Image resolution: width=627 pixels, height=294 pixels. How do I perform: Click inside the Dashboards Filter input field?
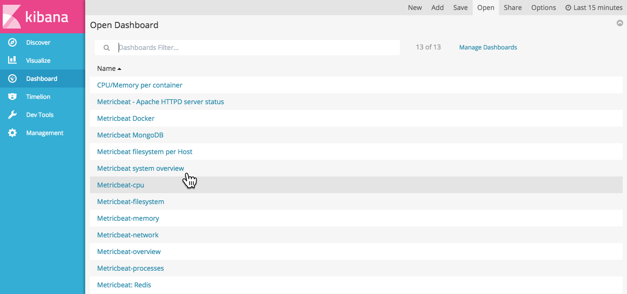214,47
